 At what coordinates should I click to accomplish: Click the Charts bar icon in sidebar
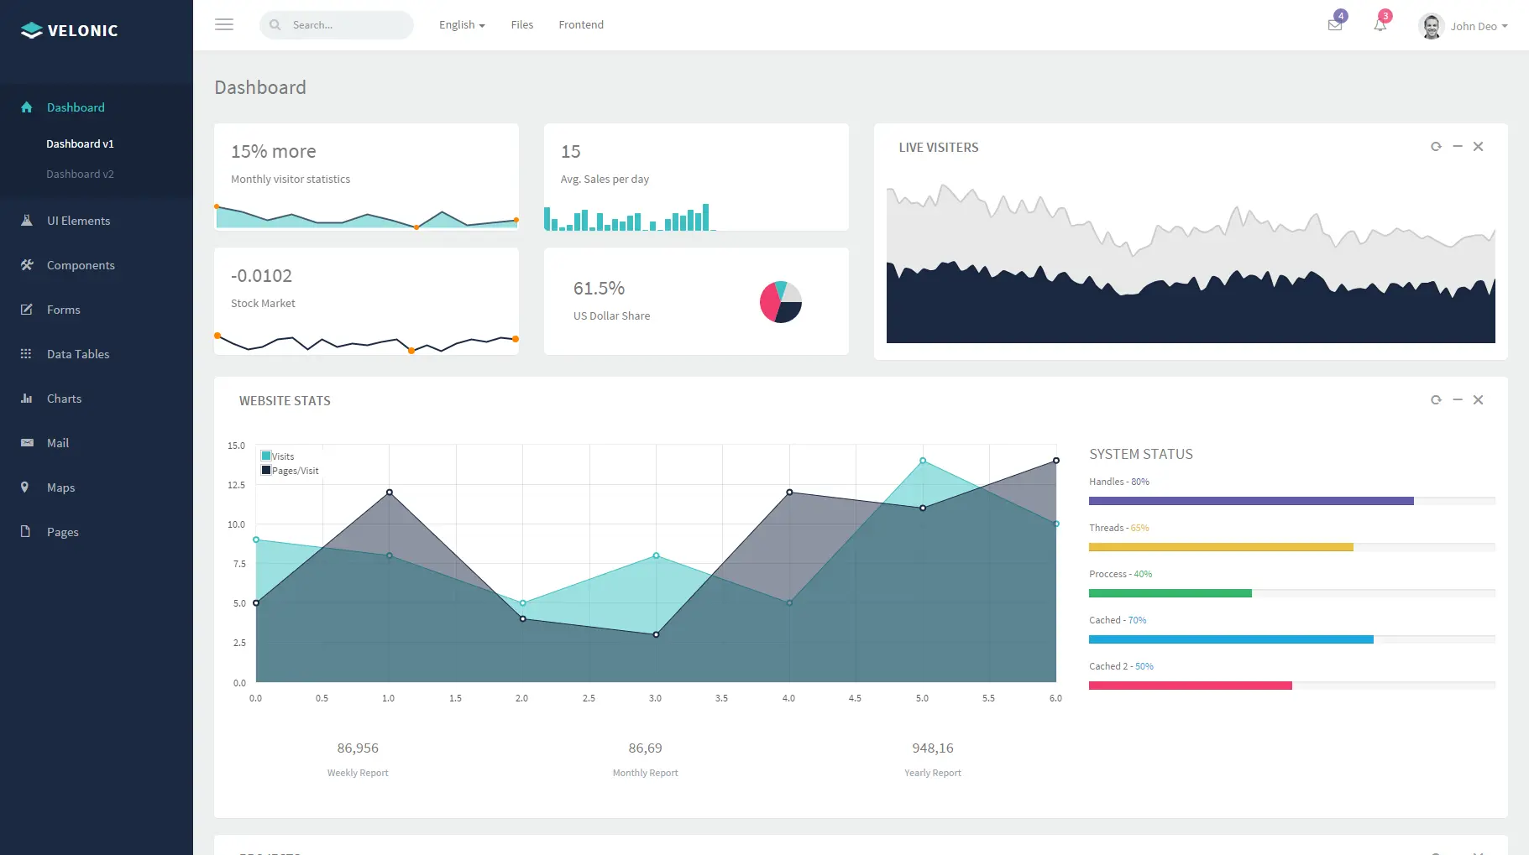[x=26, y=399]
